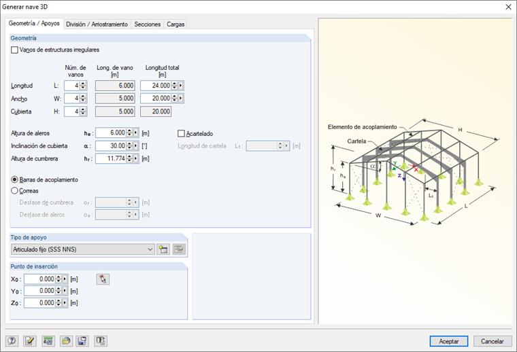Click the edit comment notepad icon

(x=30, y=341)
